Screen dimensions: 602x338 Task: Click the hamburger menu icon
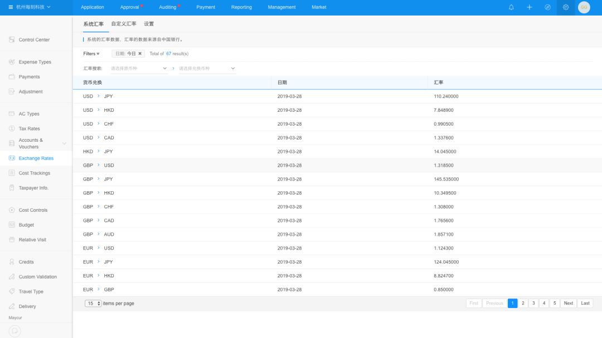11,7
